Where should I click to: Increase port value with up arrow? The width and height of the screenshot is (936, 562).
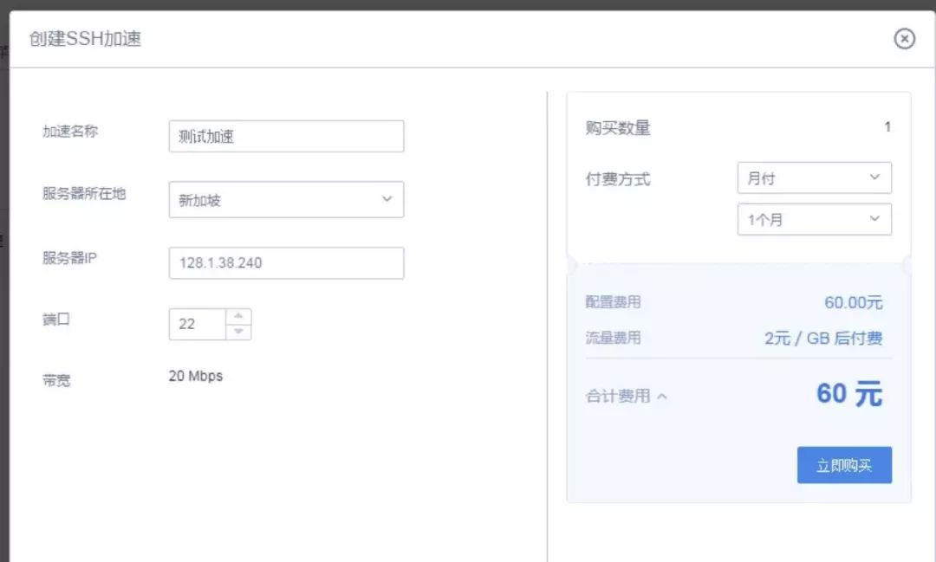(239, 316)
